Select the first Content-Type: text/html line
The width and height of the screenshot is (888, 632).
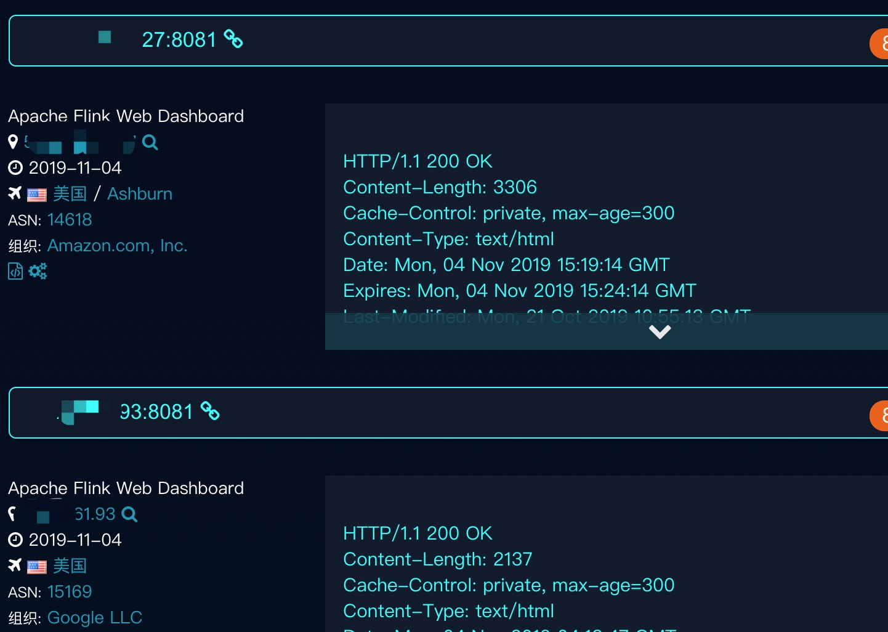pos(448,238)
